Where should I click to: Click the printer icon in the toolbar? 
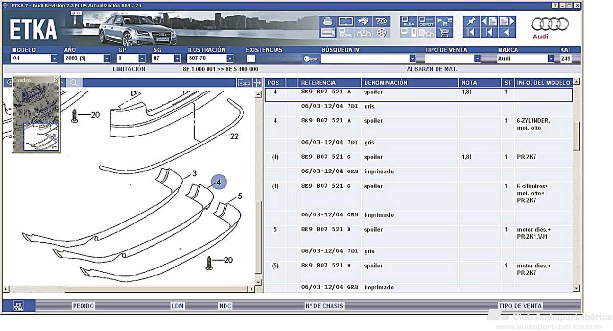coord(328,21)
